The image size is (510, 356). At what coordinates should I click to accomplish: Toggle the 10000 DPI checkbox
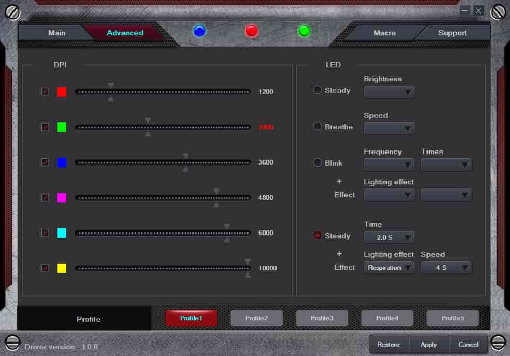point(45,268)
